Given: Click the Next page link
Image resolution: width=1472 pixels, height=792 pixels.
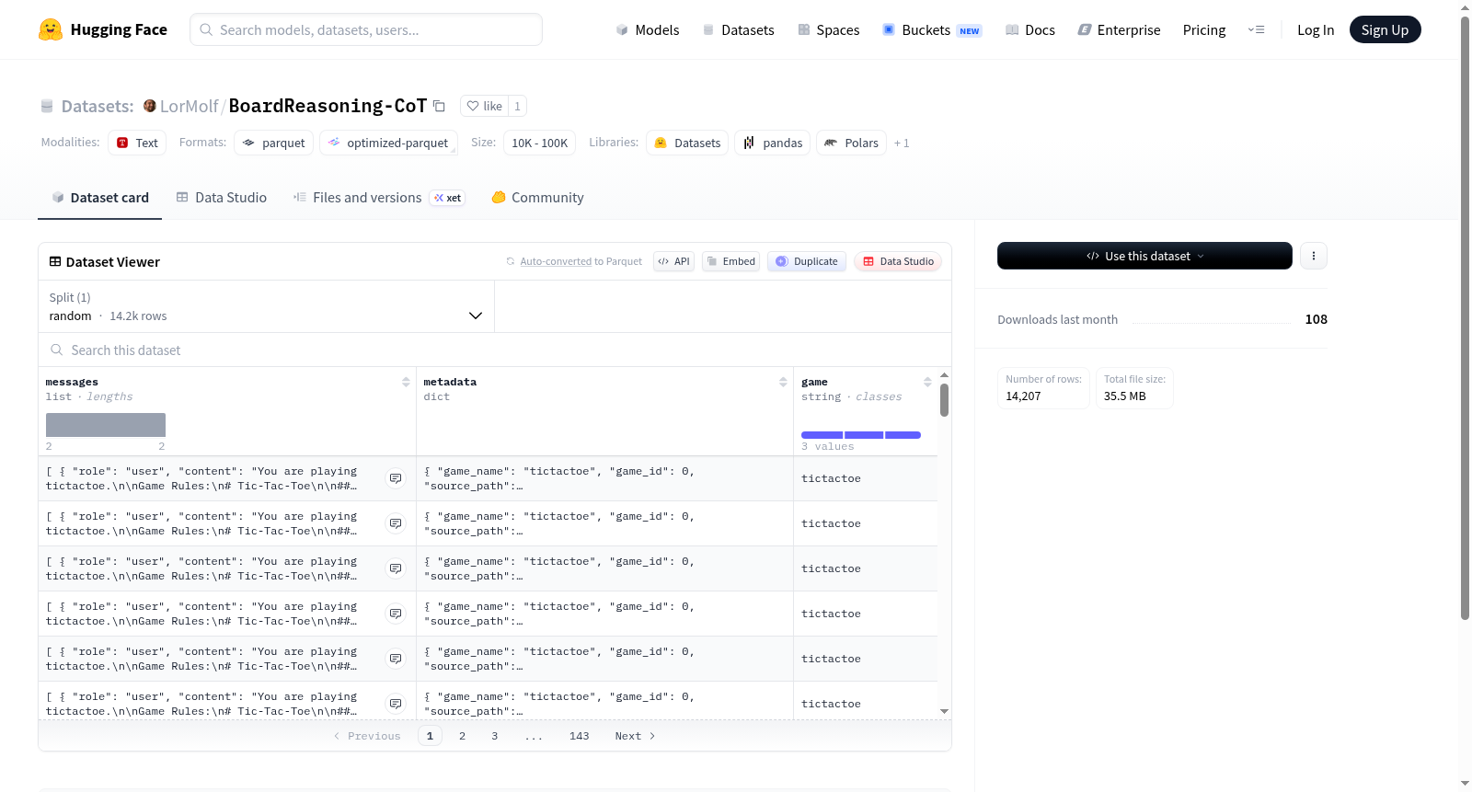Looking at the screenshot, I should point(635,736).
